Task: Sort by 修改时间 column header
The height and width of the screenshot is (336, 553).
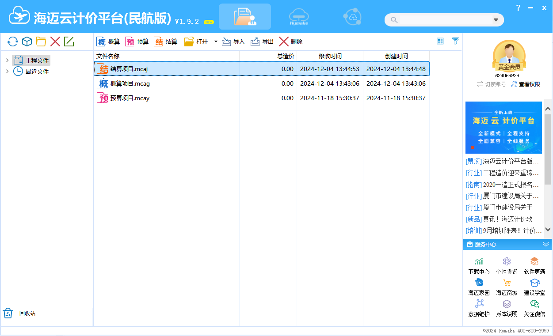Action: point(330,56)
